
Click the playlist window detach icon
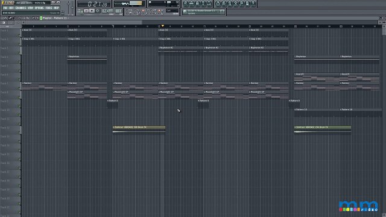pyautogui.click(x=381, y=18)
